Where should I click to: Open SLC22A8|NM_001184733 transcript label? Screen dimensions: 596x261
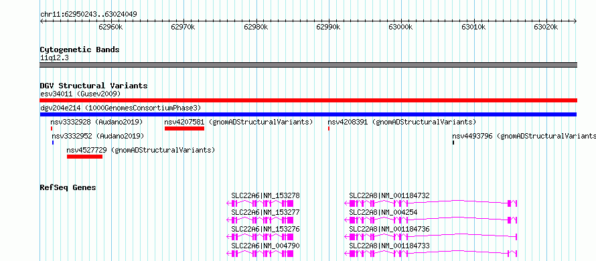389,246
